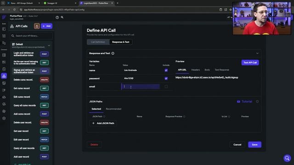The height and width of the screenshot is (165, 294).
Task: Select the Recommended JSON paths tab
Action: click(113, 109)
